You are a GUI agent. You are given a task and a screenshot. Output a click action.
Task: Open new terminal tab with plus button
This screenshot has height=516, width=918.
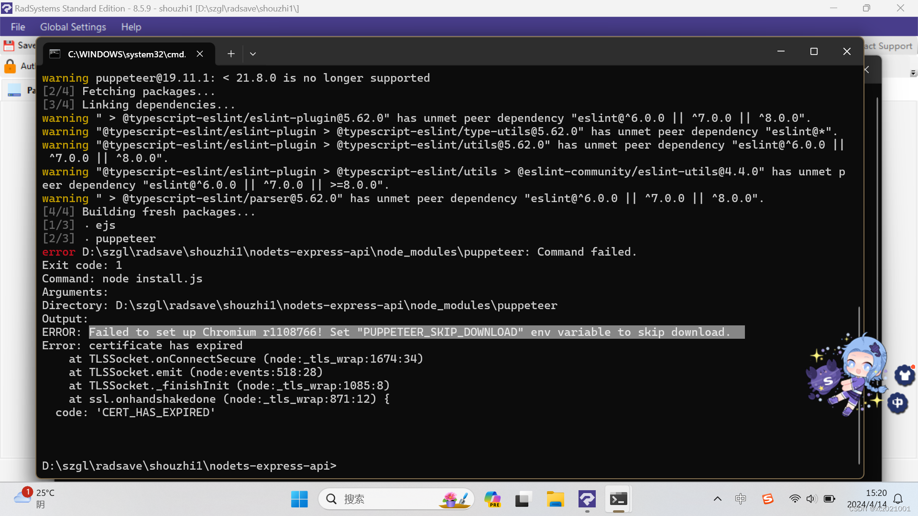point(231,54)
